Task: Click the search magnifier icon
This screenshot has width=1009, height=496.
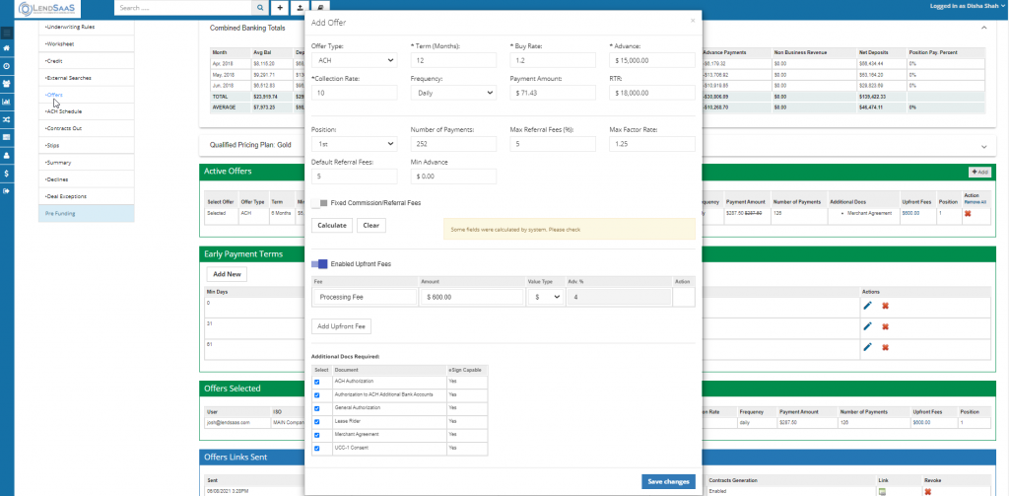Action: [259, 7]
